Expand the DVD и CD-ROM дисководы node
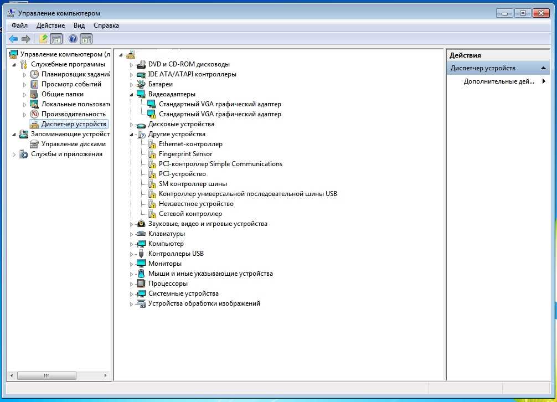The width and height of the screenshot is (557, 402). pos(132,65)
